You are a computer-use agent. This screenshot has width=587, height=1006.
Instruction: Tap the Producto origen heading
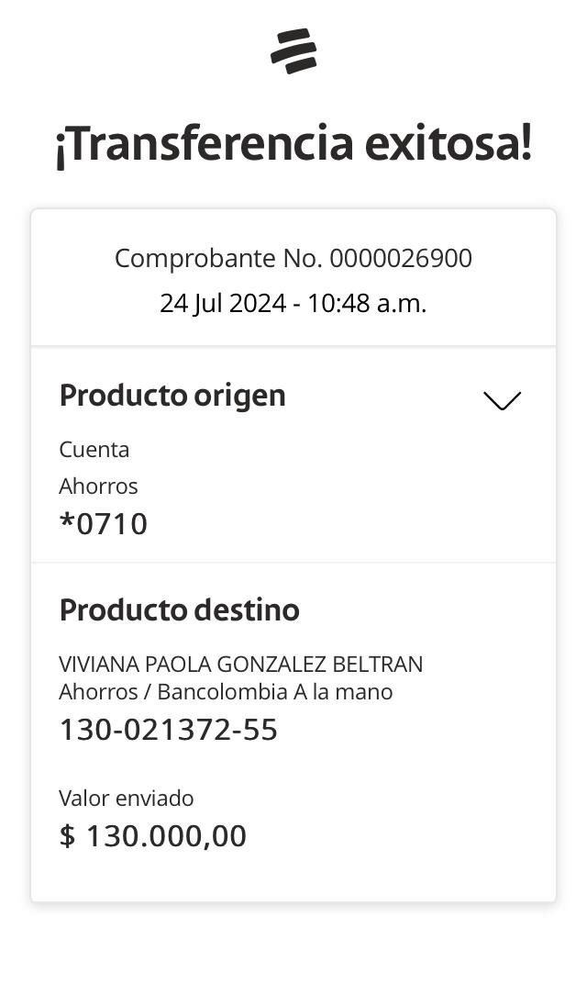[172, 396]
